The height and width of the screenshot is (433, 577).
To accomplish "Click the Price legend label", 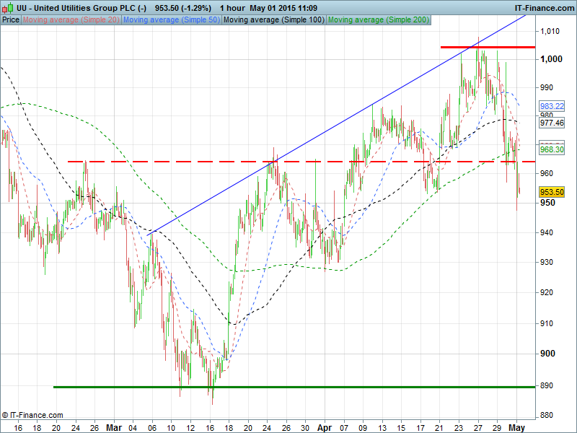I will click(11, 20).
